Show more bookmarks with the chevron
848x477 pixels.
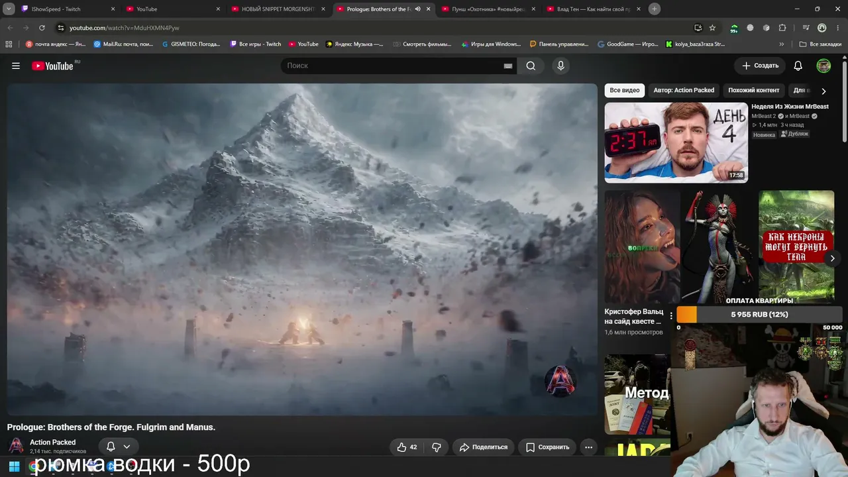pos(782,44)
